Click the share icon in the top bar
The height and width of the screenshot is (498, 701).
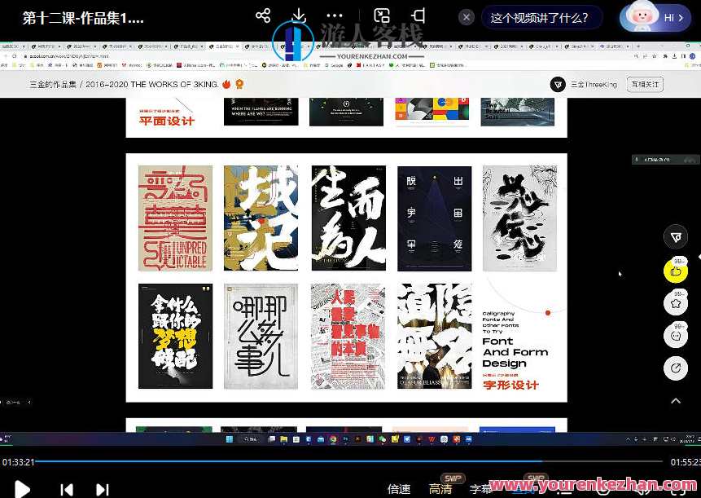pos(263,16)
